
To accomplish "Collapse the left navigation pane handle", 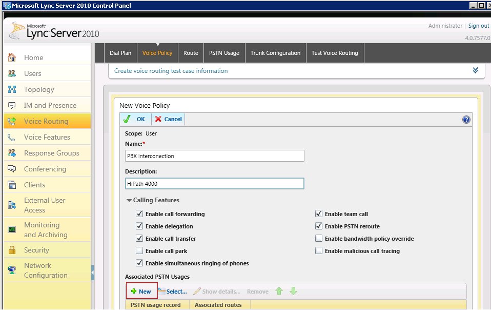I will click(x=93, y=273).
